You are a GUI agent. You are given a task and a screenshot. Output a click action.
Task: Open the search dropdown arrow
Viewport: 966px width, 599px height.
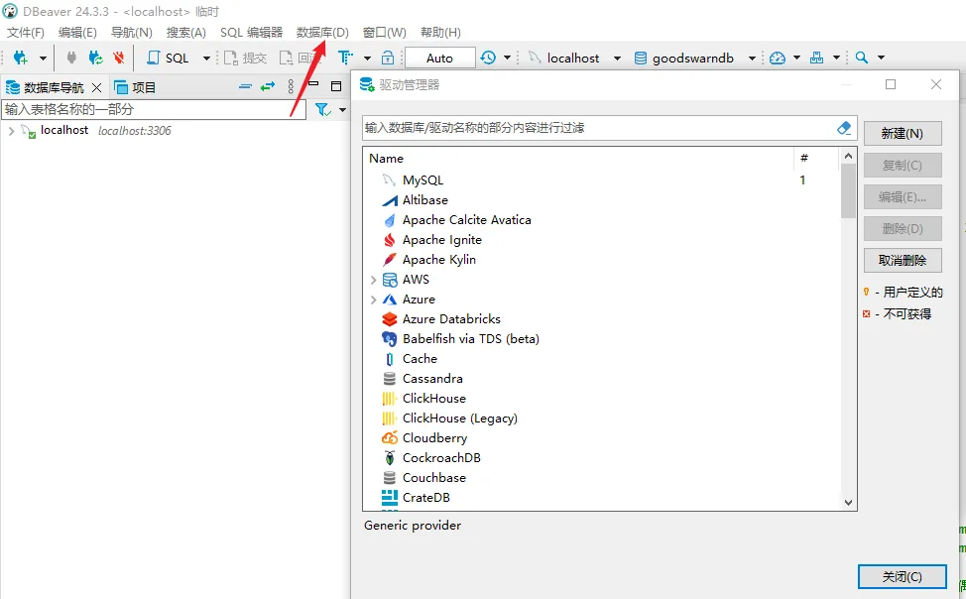click(x=881, y=58)
